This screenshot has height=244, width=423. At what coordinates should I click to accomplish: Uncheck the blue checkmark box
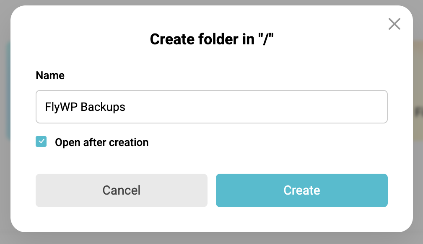[x=41, y=142]
